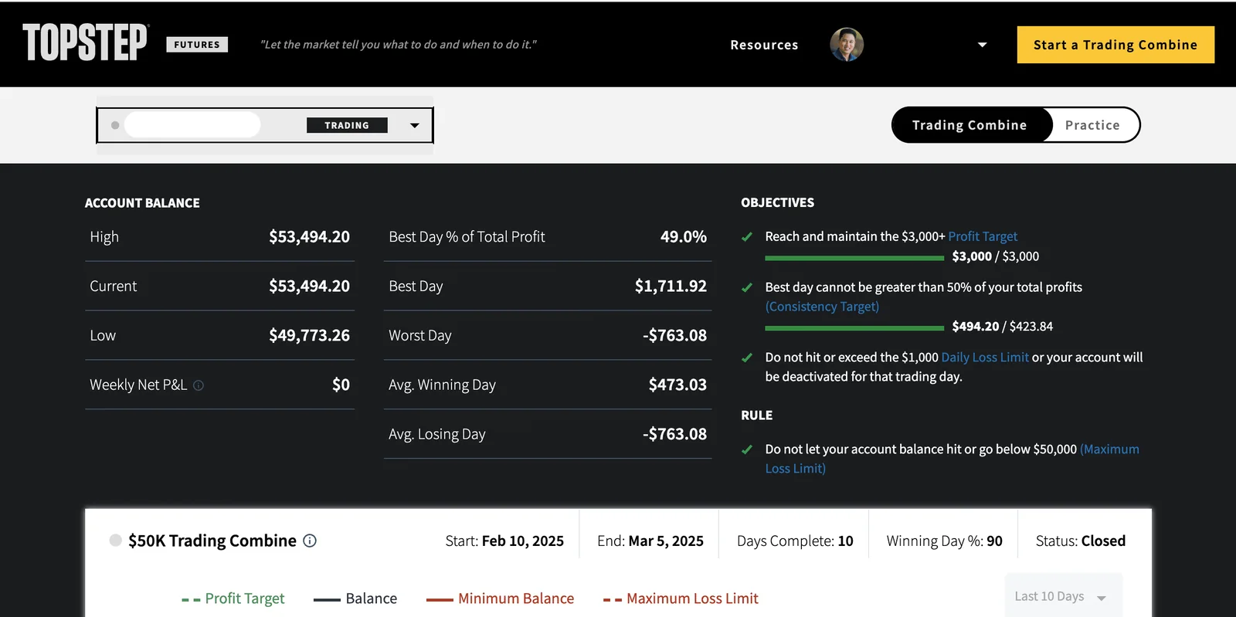The height and width of the screenshot is (617, 1236).
Task: Click the Topstep logo
Action: [x=85, y=42]
